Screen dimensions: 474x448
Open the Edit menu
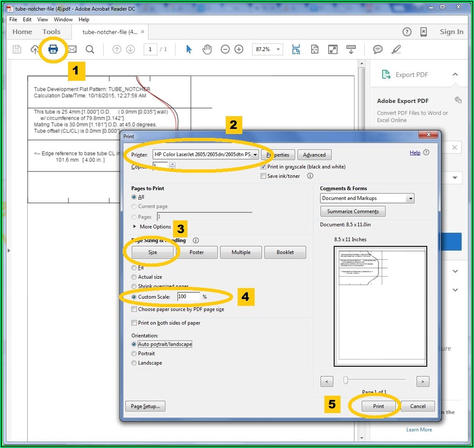27,20
